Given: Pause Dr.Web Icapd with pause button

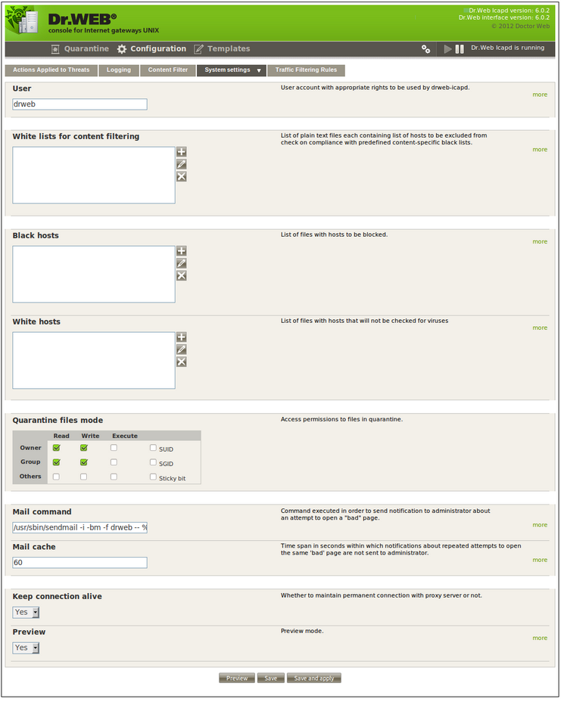Looking at the screenshot, I should [x=460, y=49].
